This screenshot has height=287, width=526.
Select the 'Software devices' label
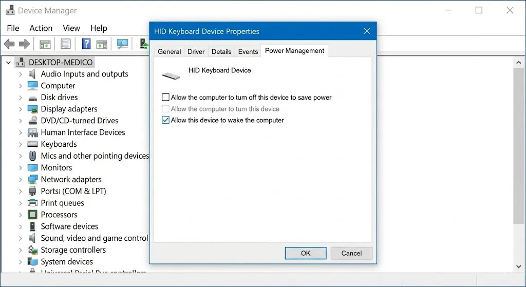[x=69, y=226]
